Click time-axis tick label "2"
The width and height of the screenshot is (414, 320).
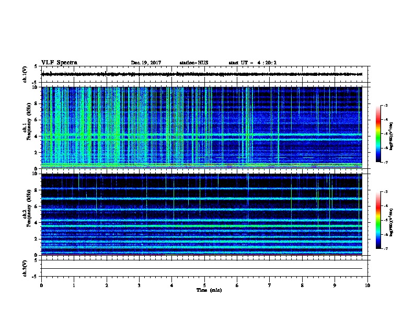[107, 285]
